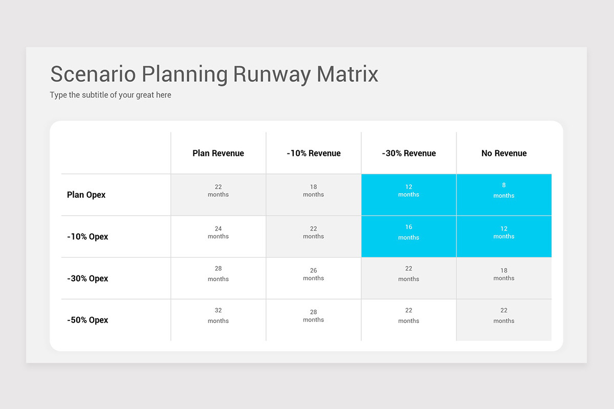
Task: Select the blue 16 months cell
Action: (x=409, y=237)
